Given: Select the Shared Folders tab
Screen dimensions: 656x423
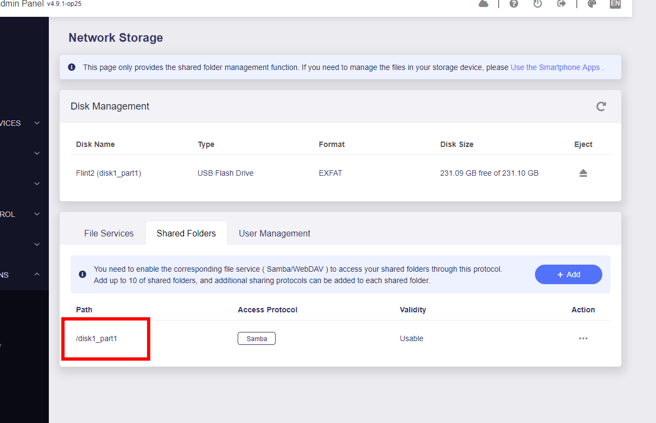Looking at the screenshot, I should pos(186,233).
